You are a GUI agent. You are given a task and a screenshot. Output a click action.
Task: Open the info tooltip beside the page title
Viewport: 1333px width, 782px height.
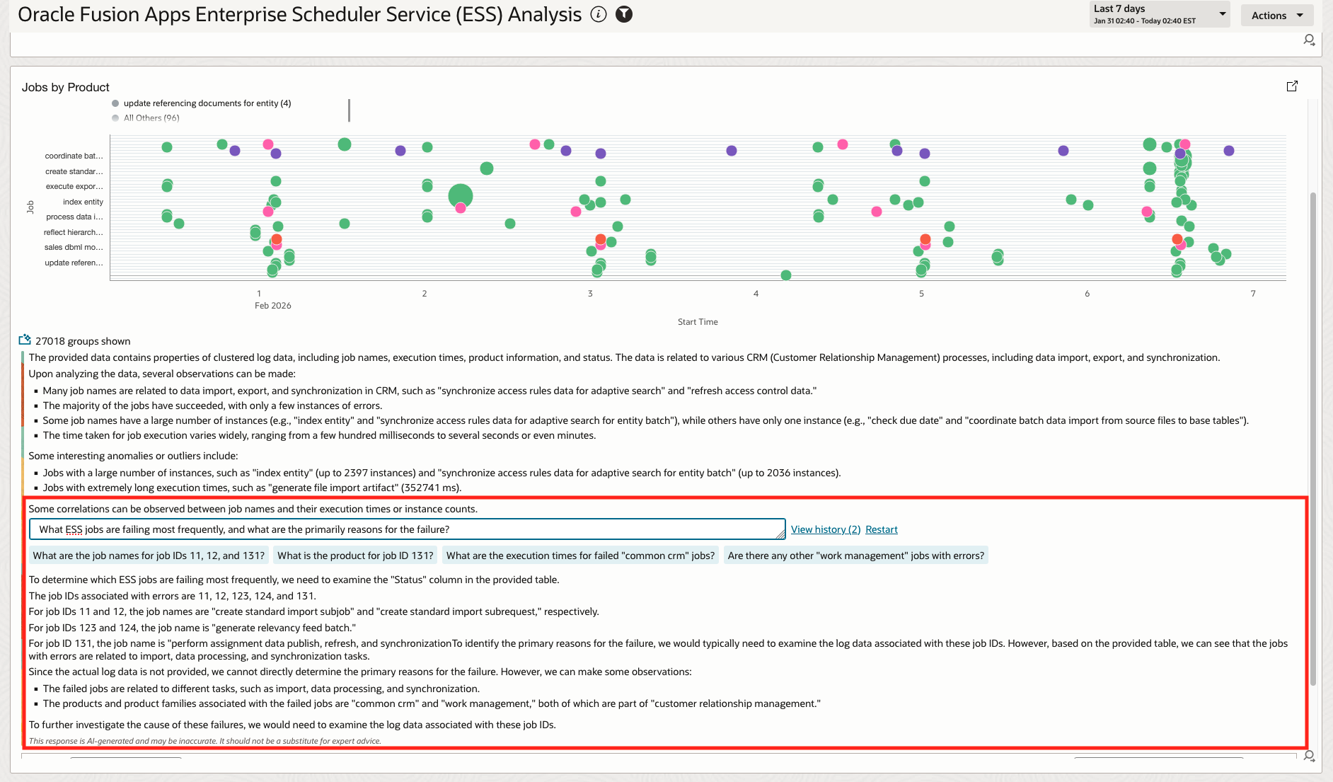coord(599,13)
